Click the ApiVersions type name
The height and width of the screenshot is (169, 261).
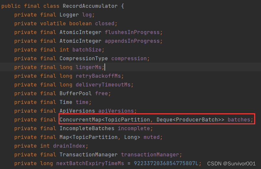pos(77,111)
